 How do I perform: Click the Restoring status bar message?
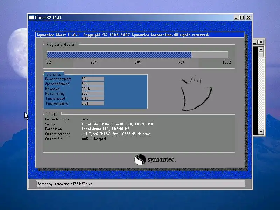coord(65,184)
